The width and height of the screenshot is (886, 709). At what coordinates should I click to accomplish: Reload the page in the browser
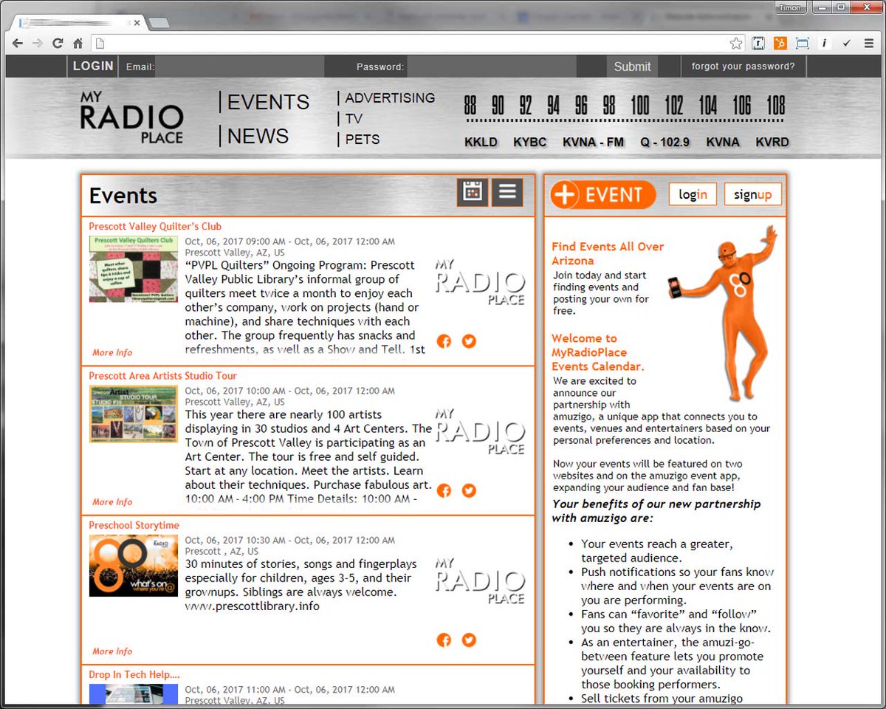coord(58,44)
